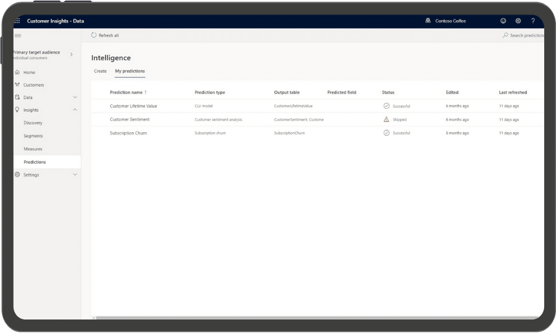Click the Contoso Coffee environment icon

pyautogui.click(x=428, y=21)
